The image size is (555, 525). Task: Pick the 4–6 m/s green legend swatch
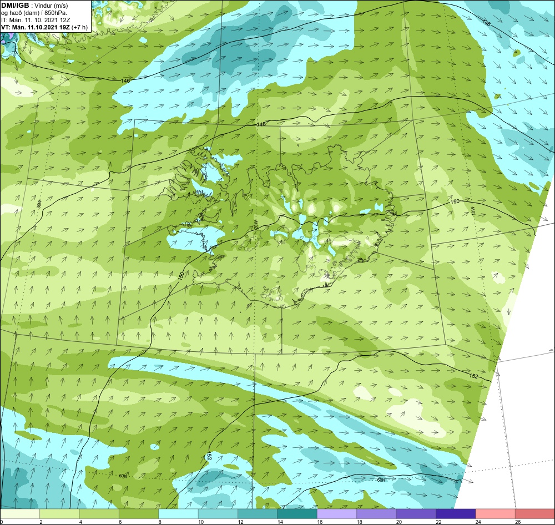point(99,513)
